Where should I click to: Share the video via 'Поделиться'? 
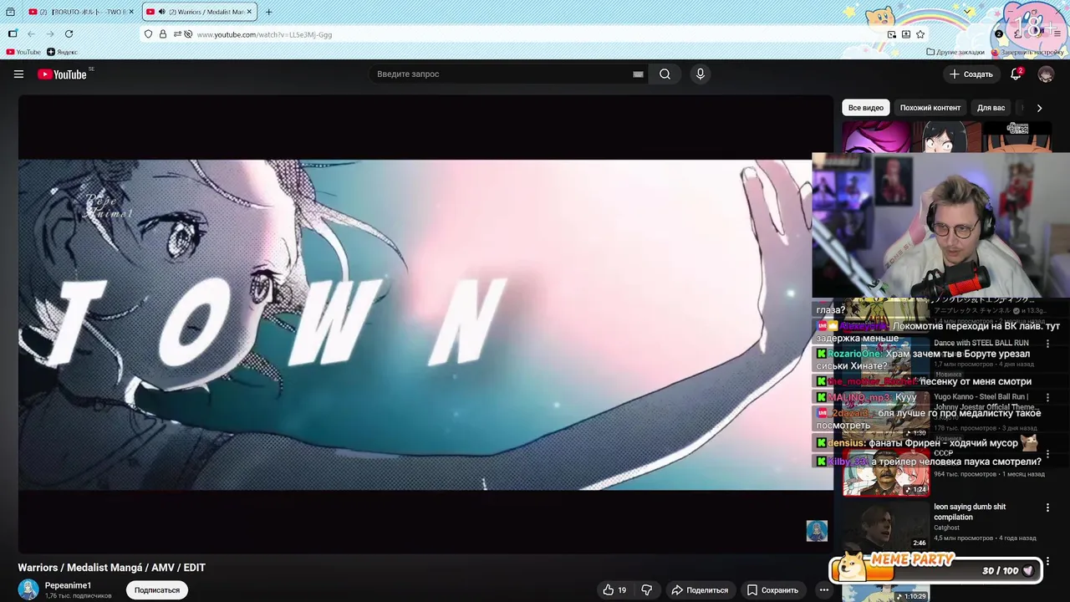pos(700,590)
